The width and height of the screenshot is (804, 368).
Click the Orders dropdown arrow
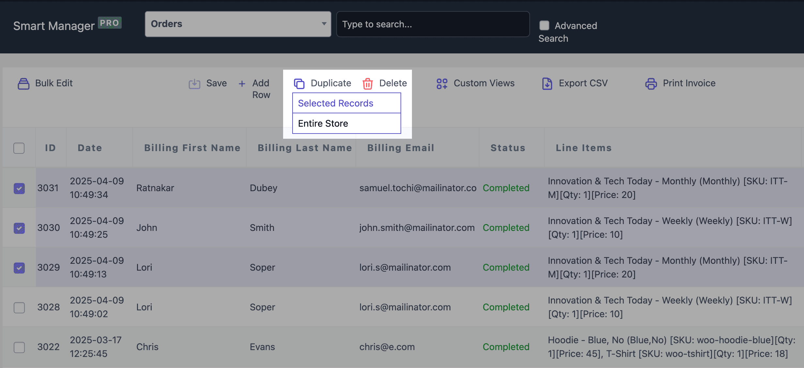point(324,24)
